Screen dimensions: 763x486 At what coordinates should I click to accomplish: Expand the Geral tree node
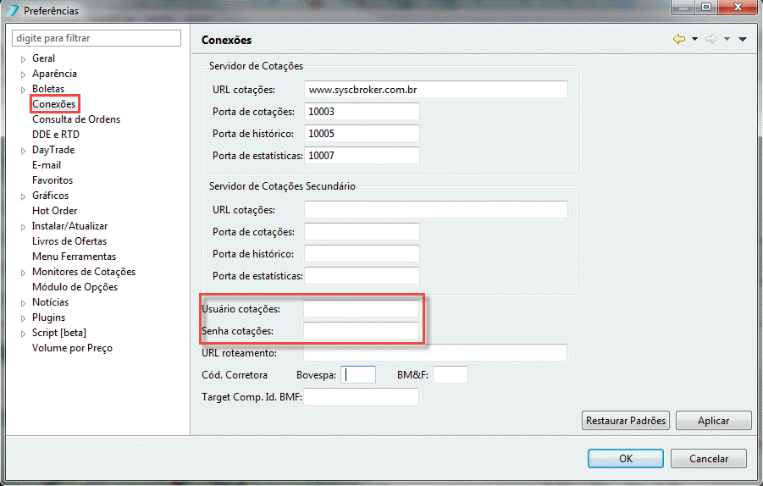[x=23, y=59]
